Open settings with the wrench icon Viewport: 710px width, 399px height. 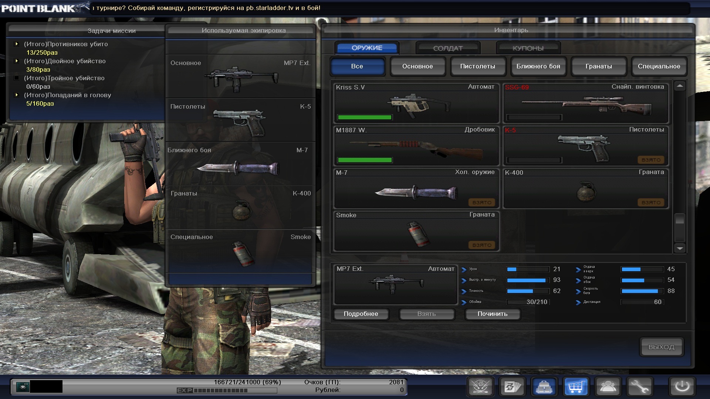click(639, 387)
